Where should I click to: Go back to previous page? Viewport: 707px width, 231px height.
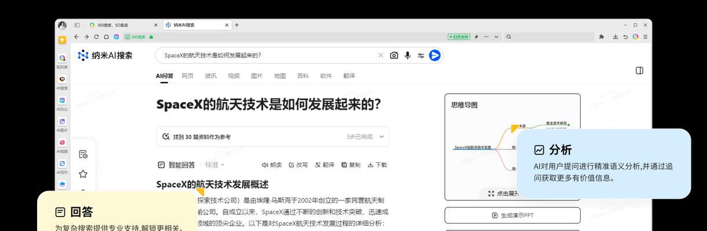pos(78,36)
